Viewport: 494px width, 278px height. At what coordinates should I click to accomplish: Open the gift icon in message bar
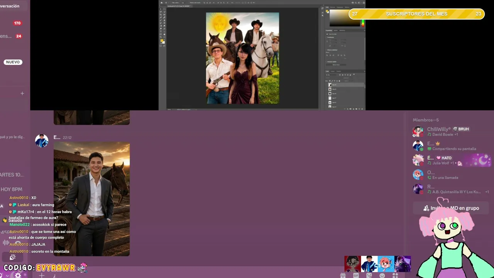coord(343,276)
